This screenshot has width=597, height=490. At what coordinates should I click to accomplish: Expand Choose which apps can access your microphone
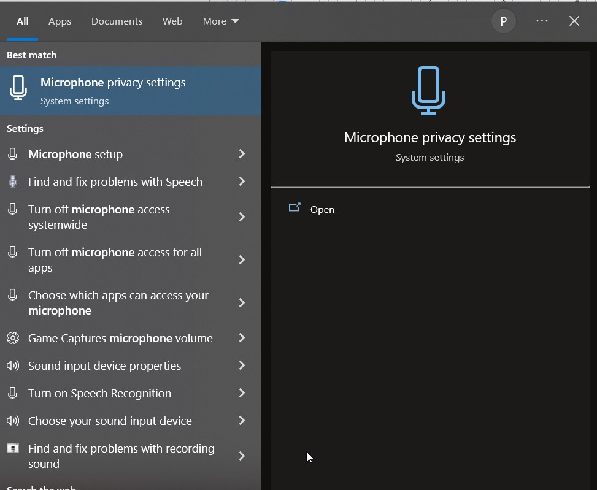241,302
